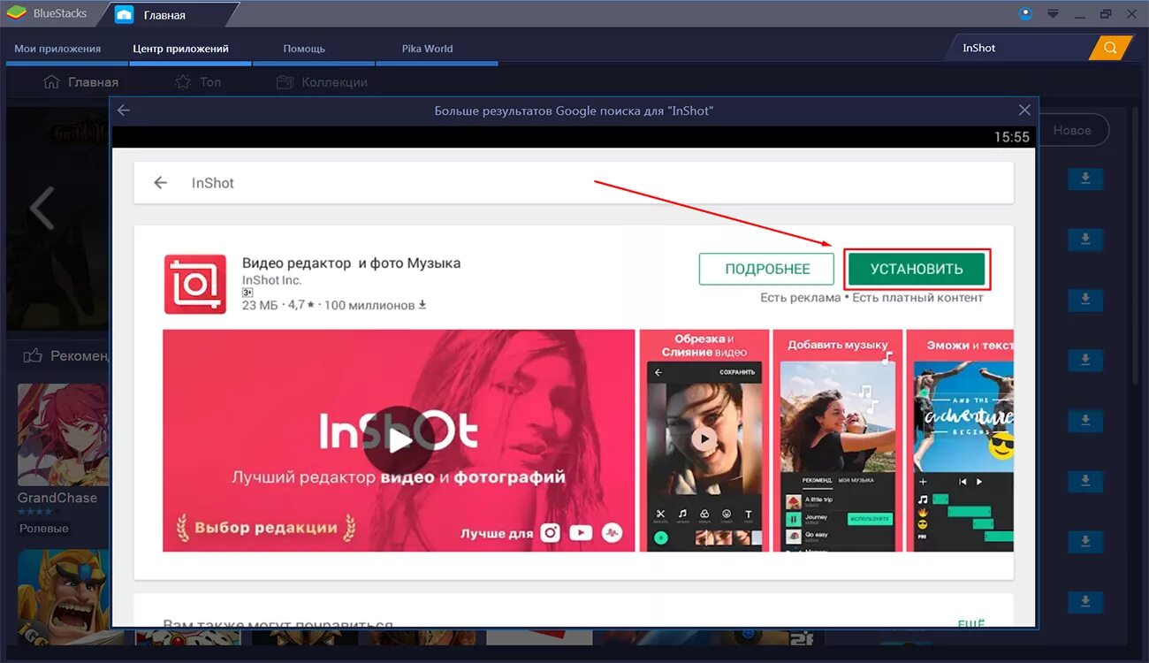Click the ПОДРОБНЕЕ button

coord(767,270)
